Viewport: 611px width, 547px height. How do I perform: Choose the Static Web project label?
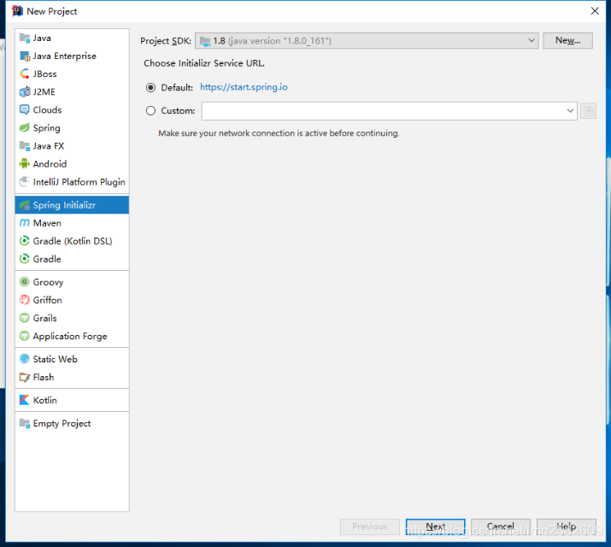tap(56, 359)
